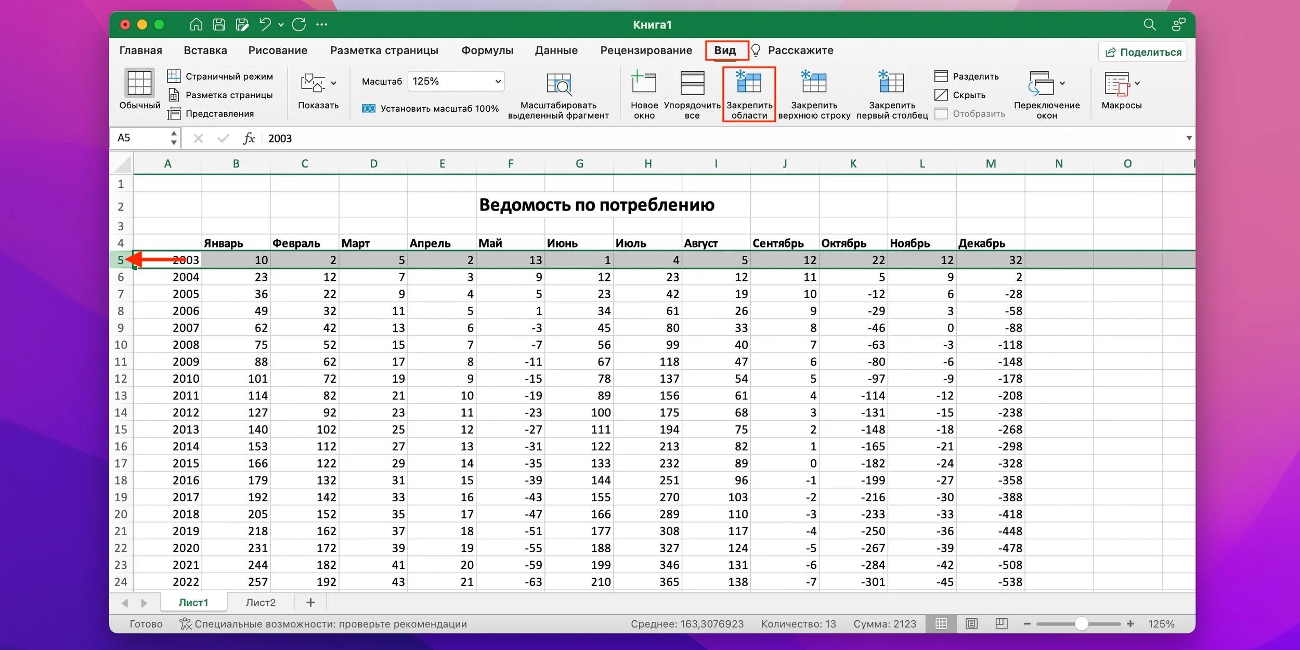This screenshot has height=650, width=1300.
Task: Click the zoom slider in status bar
Action: point(1081,623)
